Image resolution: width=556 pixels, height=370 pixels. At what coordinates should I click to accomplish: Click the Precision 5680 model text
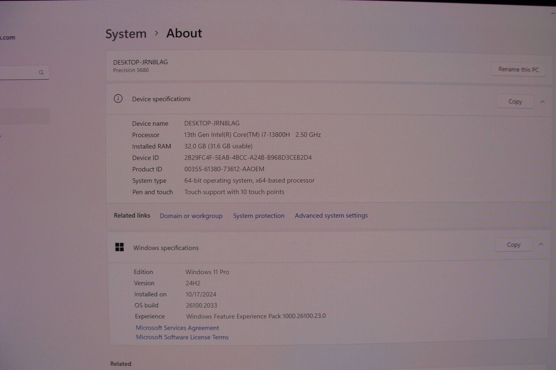(131, 70)
